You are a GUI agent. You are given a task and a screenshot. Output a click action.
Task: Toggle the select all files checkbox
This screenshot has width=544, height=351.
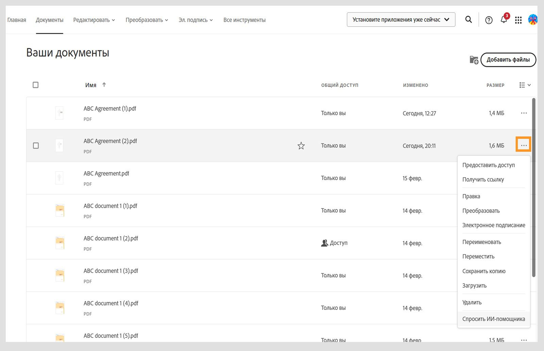(36, 85)
